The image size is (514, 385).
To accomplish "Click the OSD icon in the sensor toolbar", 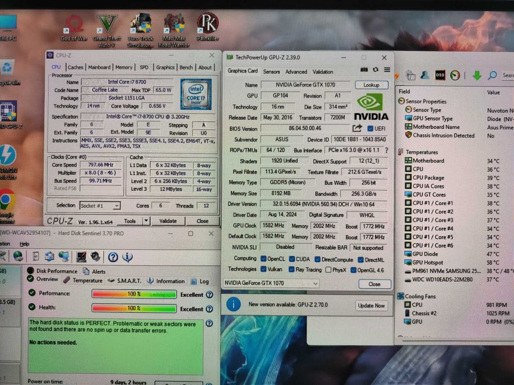I will click(440, 75).
